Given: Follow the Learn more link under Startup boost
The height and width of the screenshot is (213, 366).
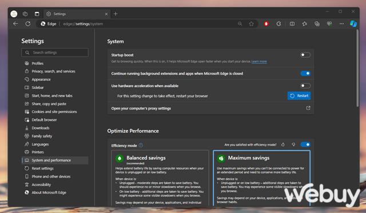Looking at the screenshot, I should (x=259, y=62).
